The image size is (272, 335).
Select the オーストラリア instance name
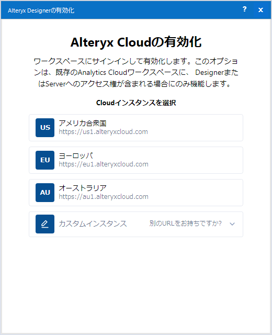[83, 188]
